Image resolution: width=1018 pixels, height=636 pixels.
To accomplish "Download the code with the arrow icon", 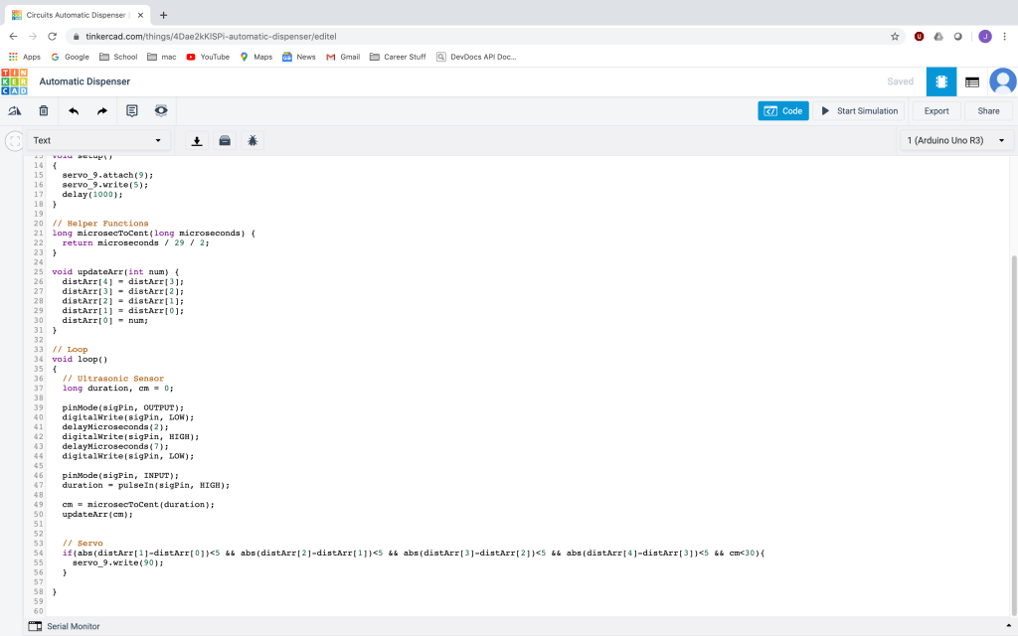I will click(197, 141).
